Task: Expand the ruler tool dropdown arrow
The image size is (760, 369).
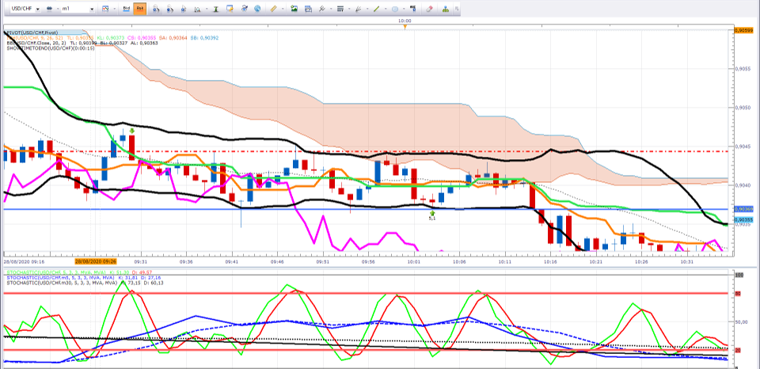Action: [x=283, y=9]
